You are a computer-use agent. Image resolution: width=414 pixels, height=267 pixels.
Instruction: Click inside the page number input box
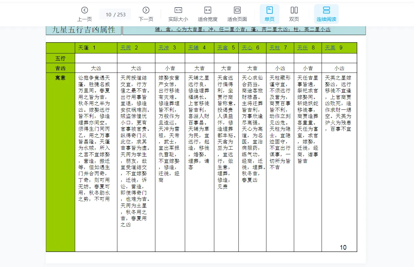[x=115, y=14]
